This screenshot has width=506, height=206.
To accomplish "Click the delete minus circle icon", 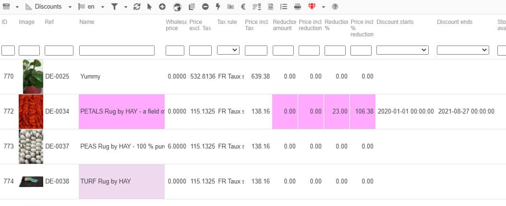I will 205,7.
